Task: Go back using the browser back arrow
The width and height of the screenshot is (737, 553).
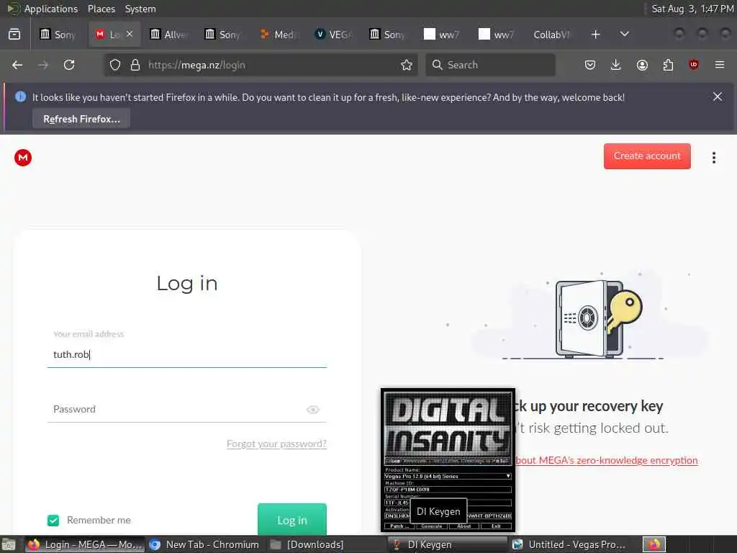Action: [17, 65]
